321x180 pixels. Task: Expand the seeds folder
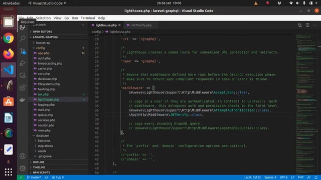[x=58, y=151]
